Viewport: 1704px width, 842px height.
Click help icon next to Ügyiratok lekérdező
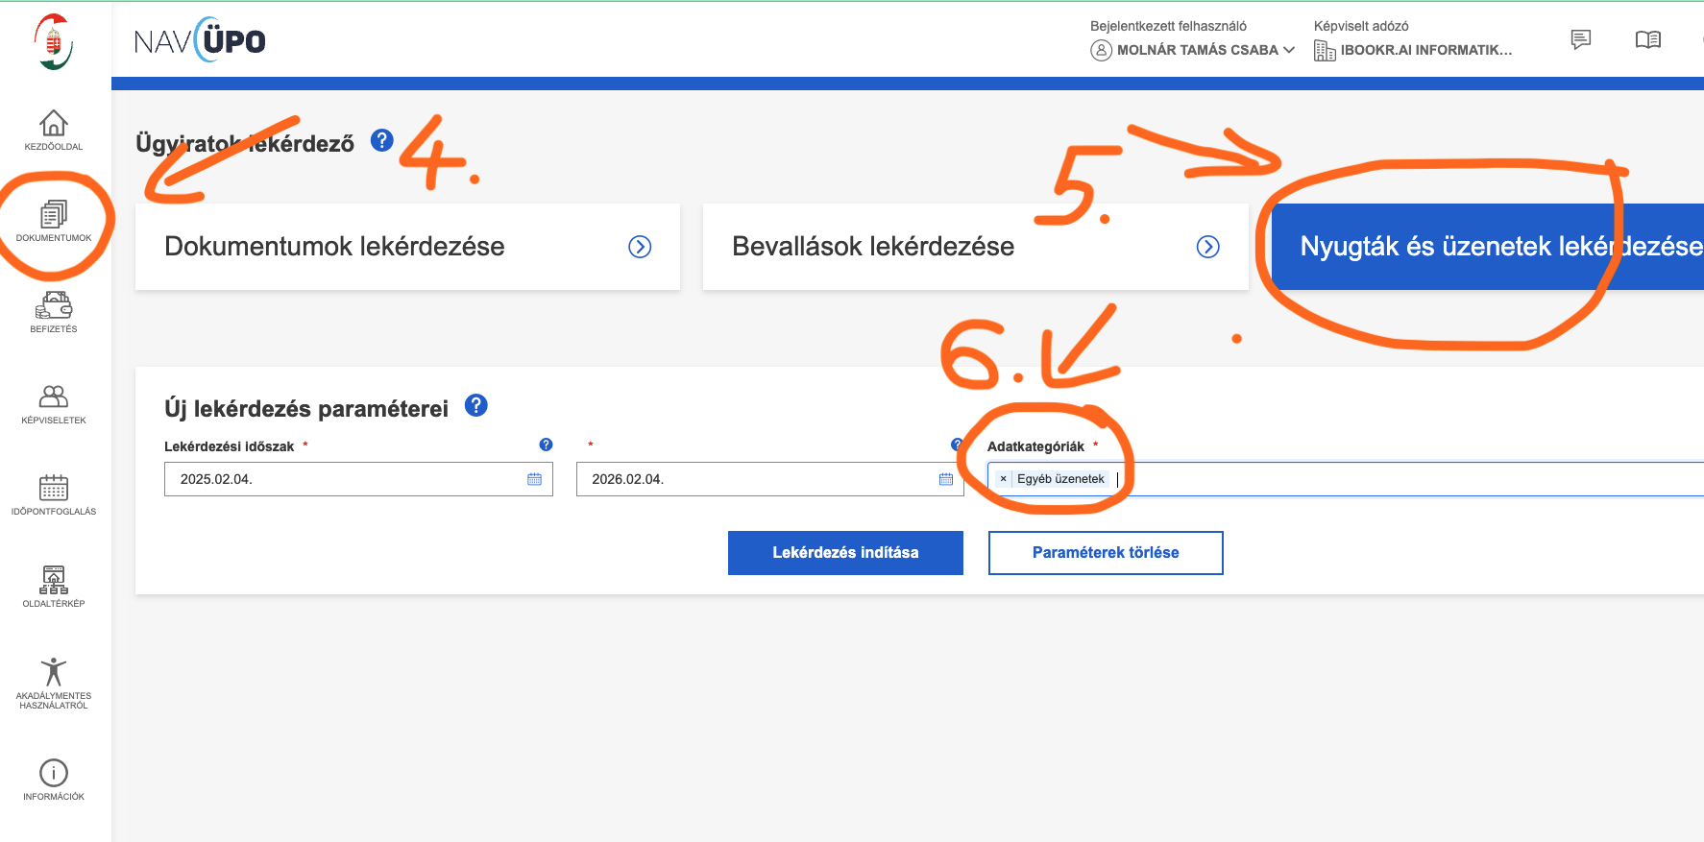(x=382, y=140)
